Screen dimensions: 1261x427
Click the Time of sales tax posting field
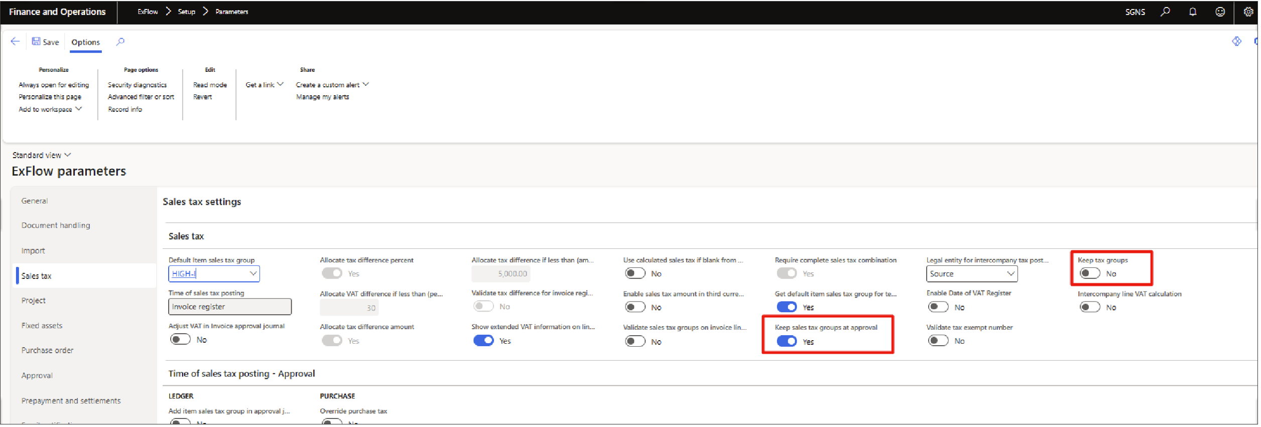230,308
